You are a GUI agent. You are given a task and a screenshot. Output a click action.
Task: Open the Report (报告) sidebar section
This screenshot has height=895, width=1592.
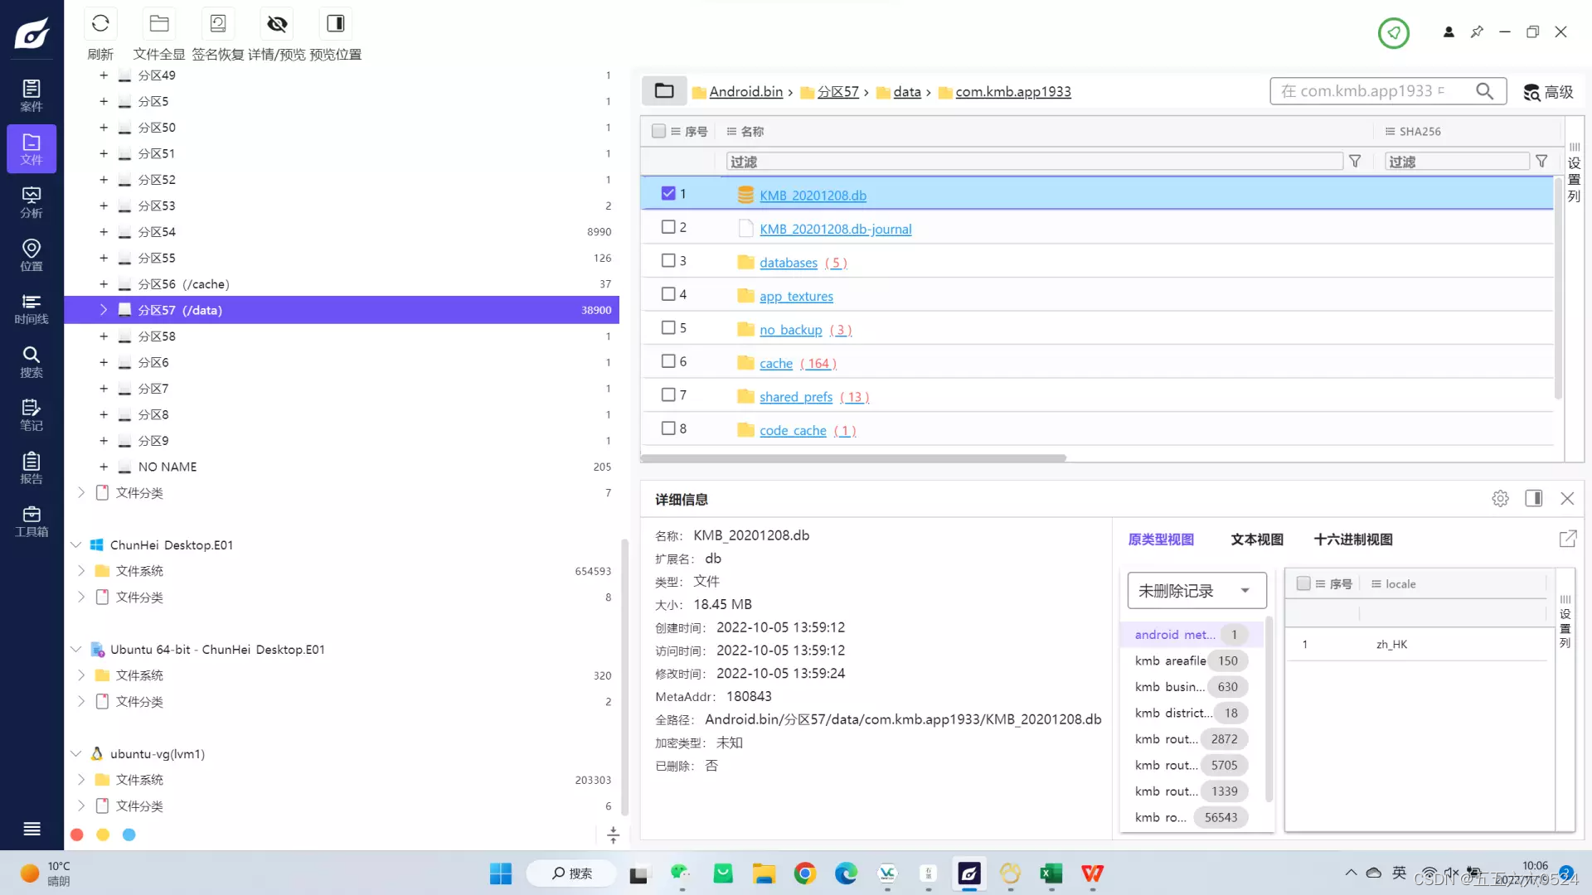click(x=32, y=468)
